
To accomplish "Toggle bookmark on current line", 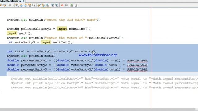I will tap(47, 5).
